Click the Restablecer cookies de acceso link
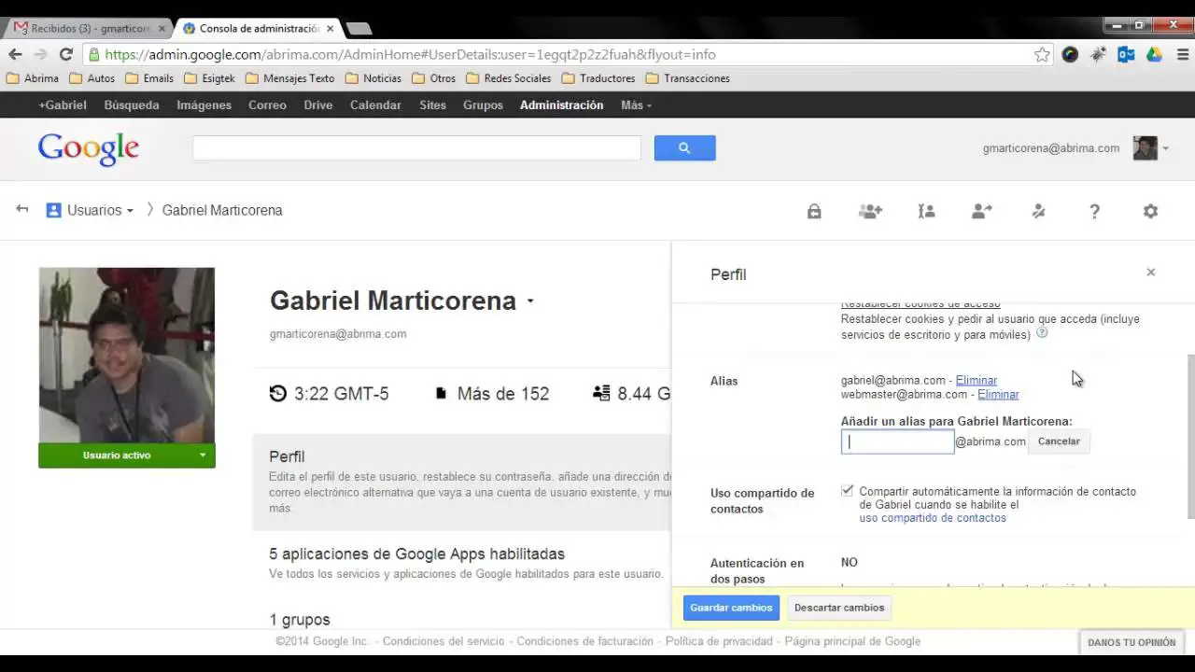The height and width of the screenshot is (672, 1195). click(x=921, y=304)
